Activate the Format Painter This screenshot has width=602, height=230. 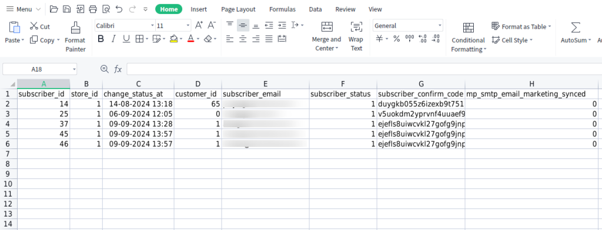[x=75, y=37]
